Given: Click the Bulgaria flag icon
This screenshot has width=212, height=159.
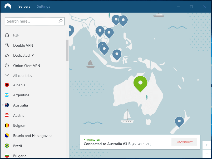Looking at the screenshot, I should [x=7, y=156].
